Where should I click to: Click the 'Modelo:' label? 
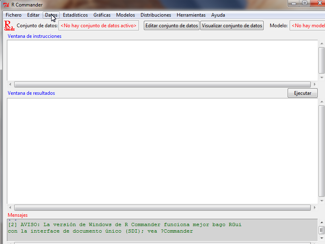pos(279,26)
